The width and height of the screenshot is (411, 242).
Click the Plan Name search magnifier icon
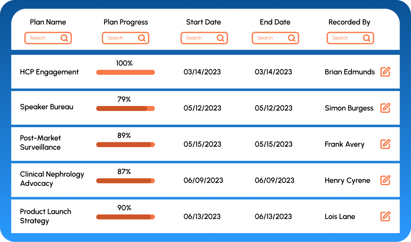coord(64,38)
